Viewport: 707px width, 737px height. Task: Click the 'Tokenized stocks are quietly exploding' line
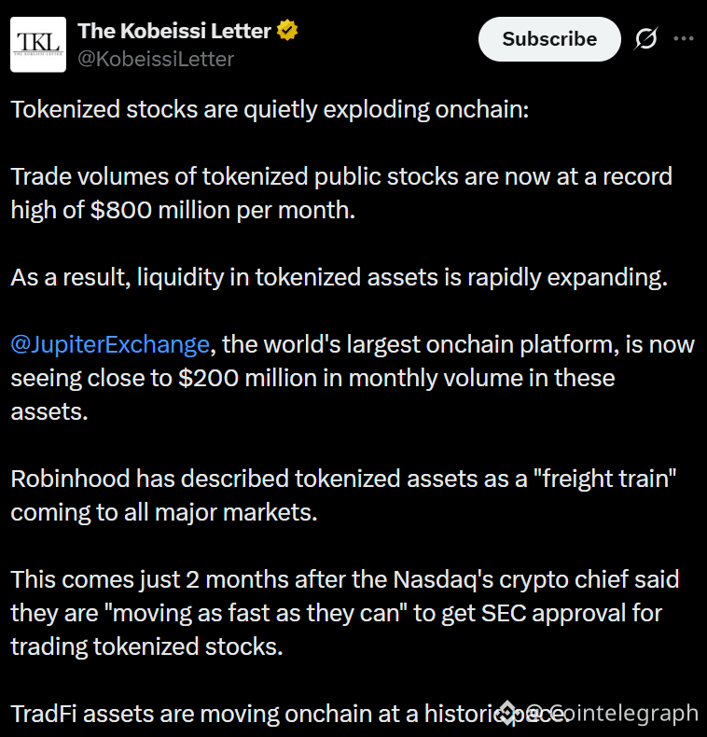point(270,109)
